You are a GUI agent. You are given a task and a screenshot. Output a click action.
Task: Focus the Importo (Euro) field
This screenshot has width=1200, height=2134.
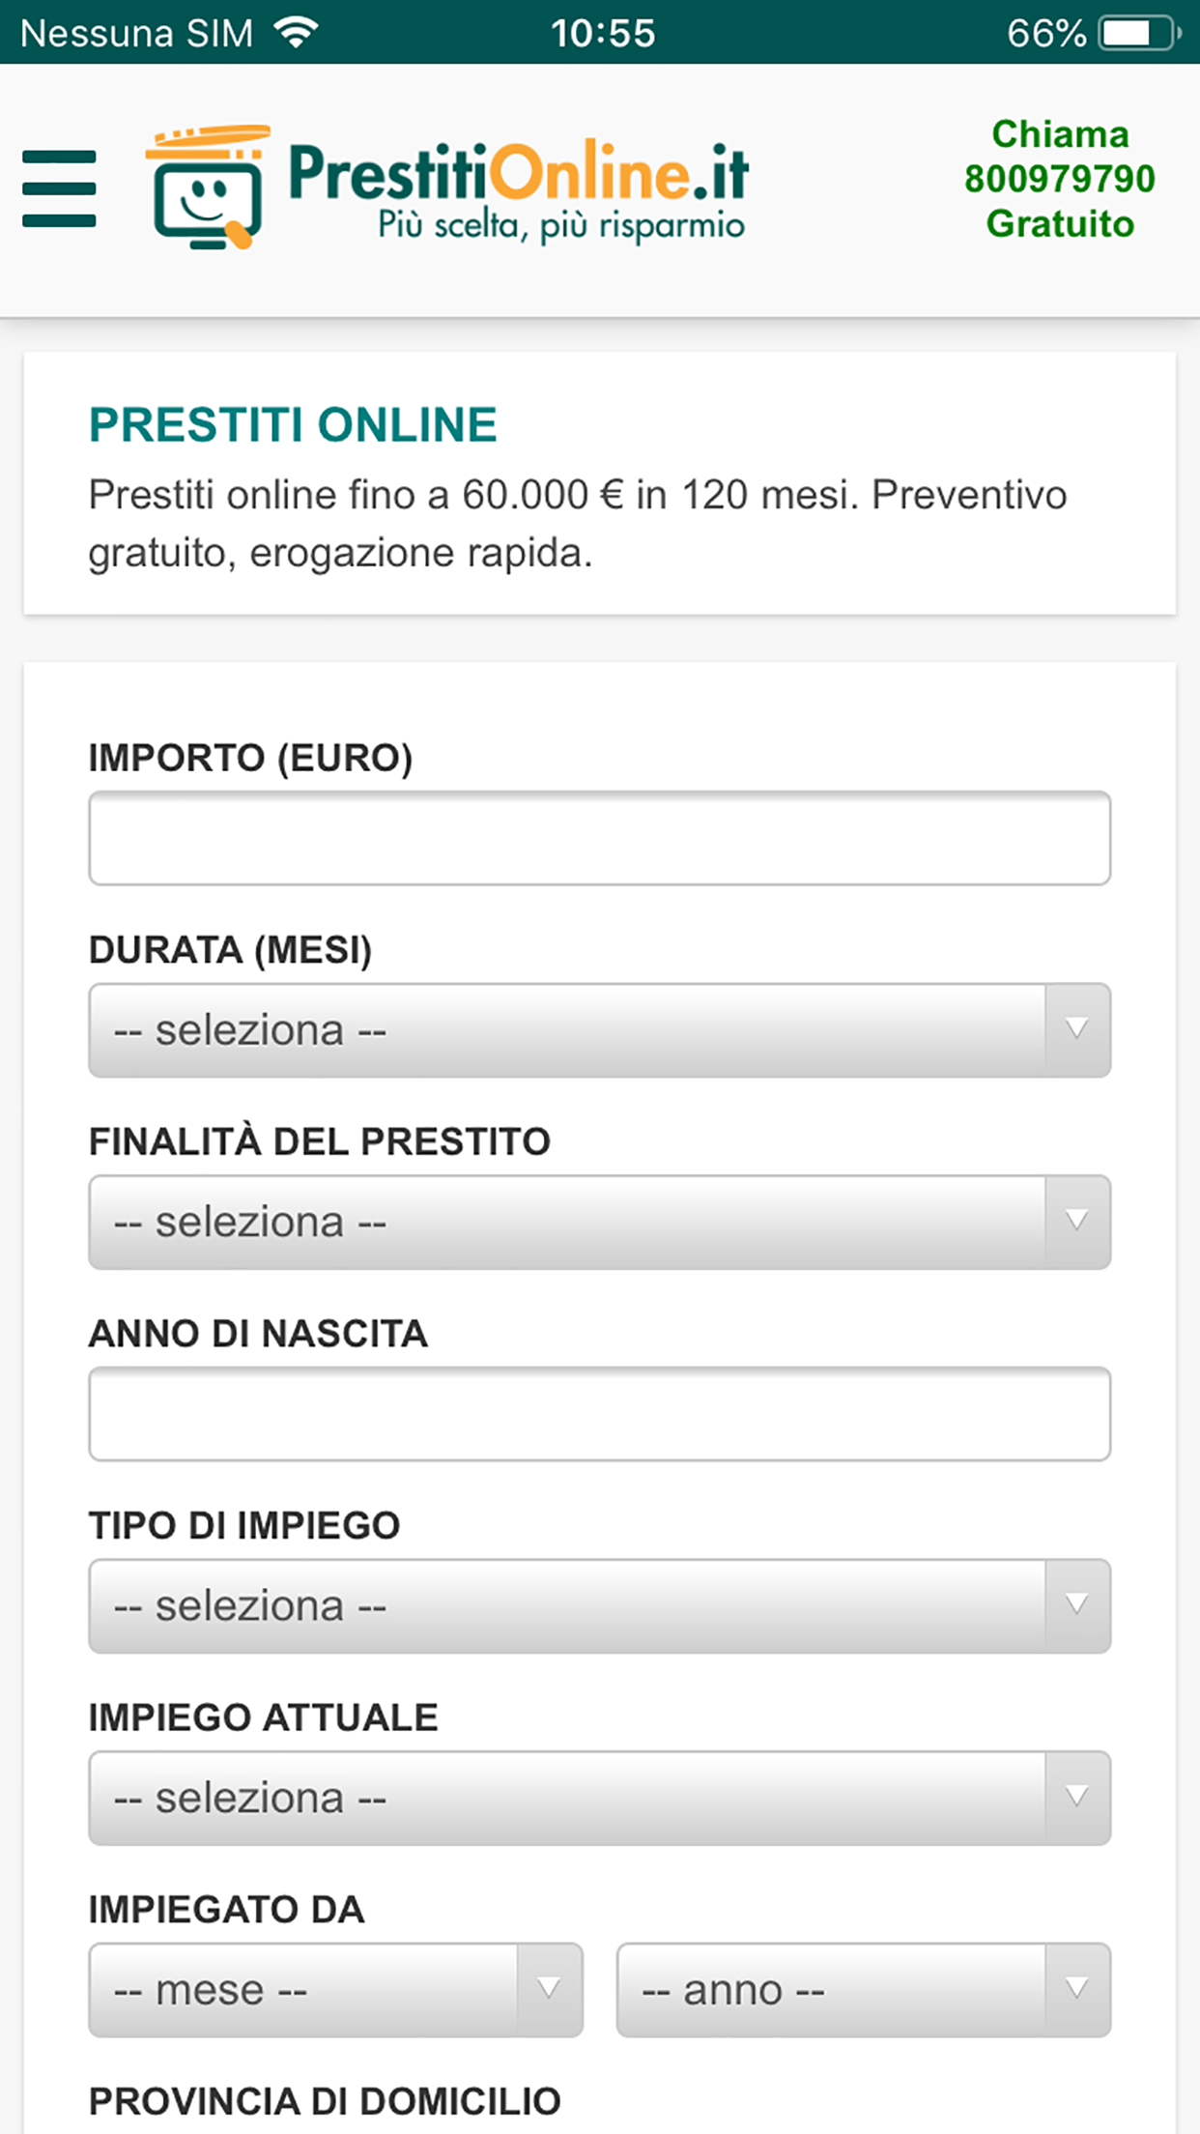(599, 838)
